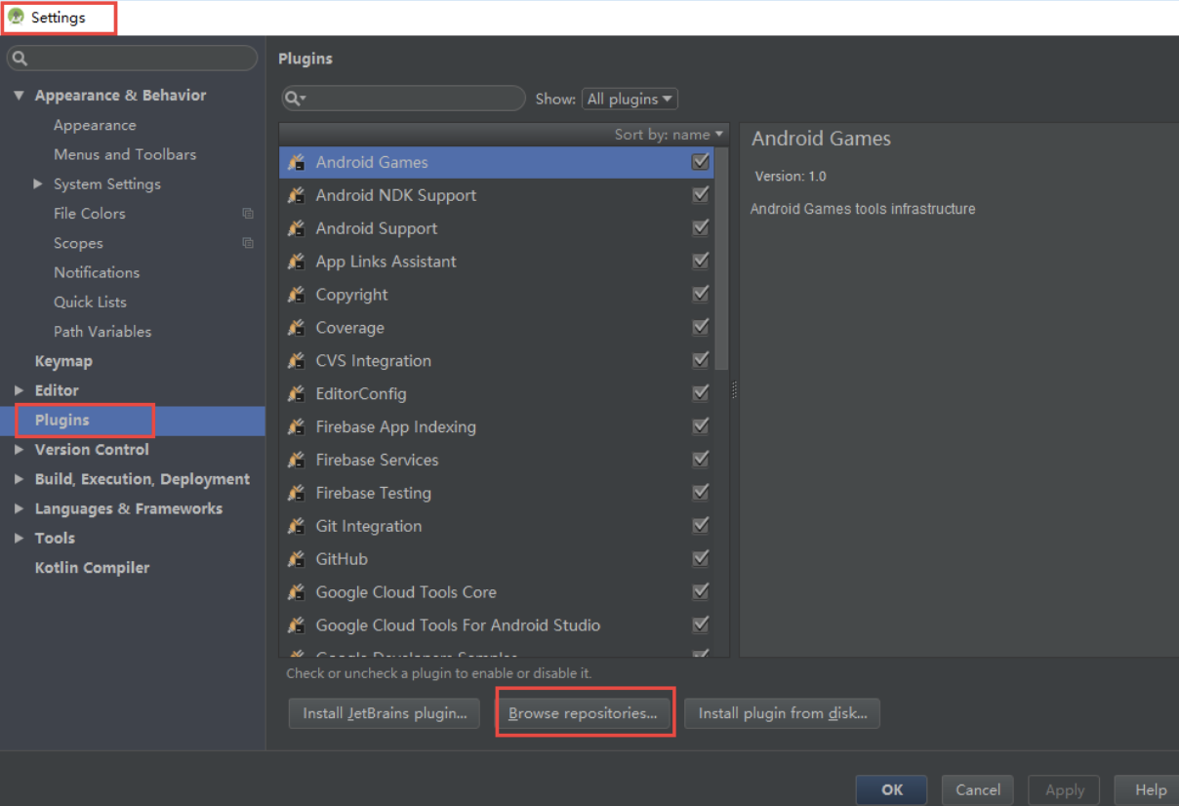Click the splitter handle beside plugin list
This screenshot has height=806, width=1179.
point(734,390)
